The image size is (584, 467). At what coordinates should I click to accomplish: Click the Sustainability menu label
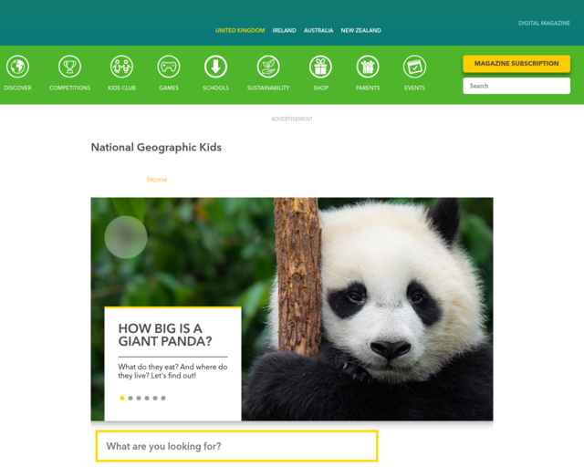click(268, 88)
